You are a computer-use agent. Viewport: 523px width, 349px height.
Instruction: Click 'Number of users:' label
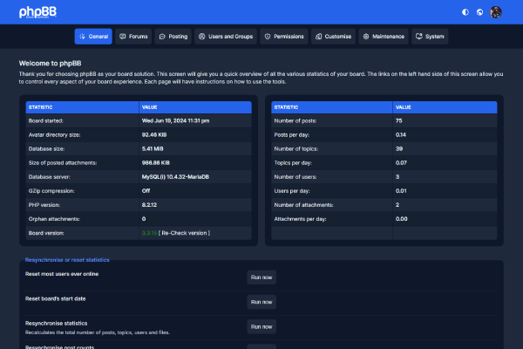tap(295, 177)
